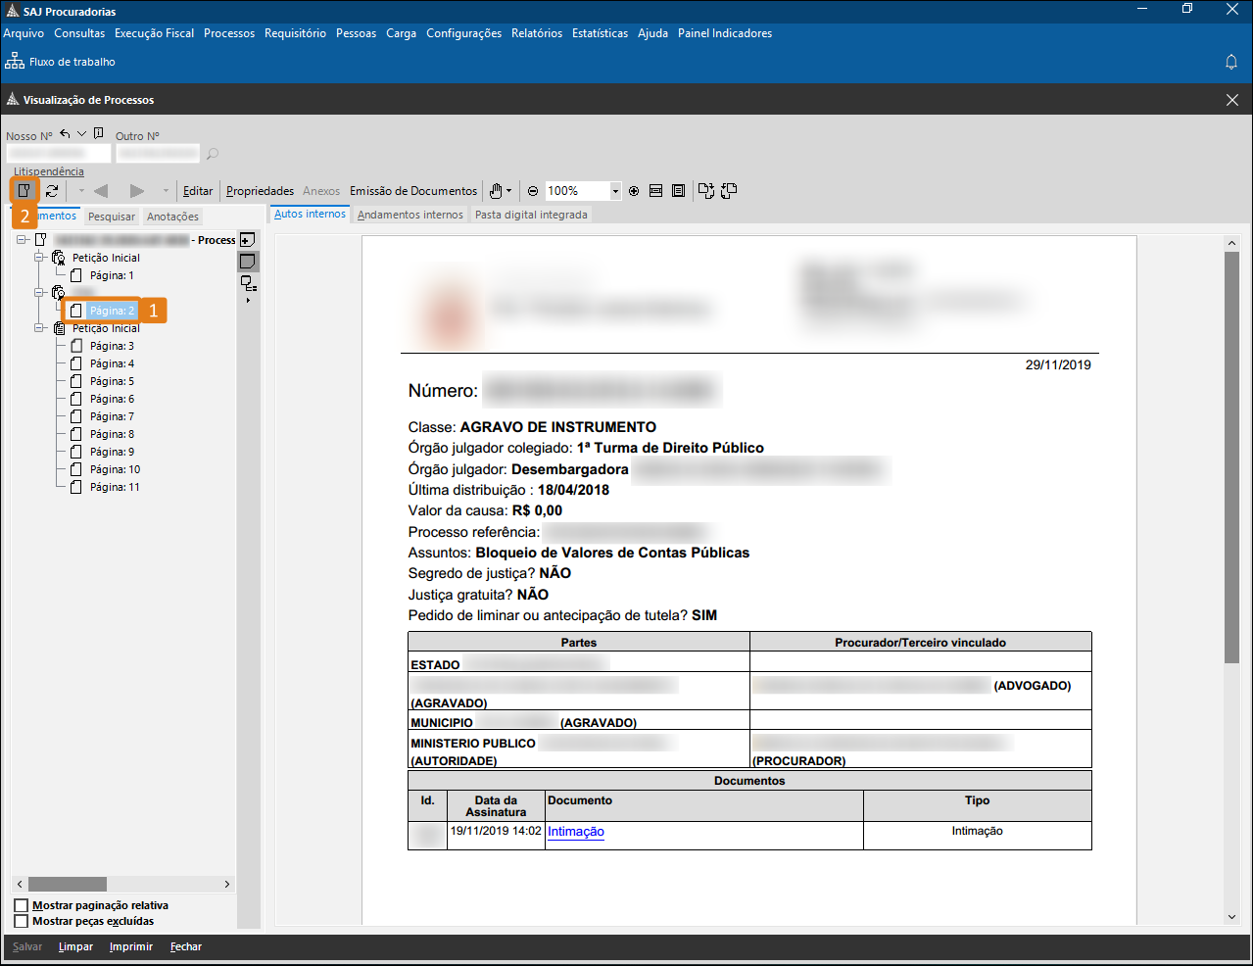Screen dimensions: 1253x966
Task: Switch to the Anotações tab
Action: [172, 217]
